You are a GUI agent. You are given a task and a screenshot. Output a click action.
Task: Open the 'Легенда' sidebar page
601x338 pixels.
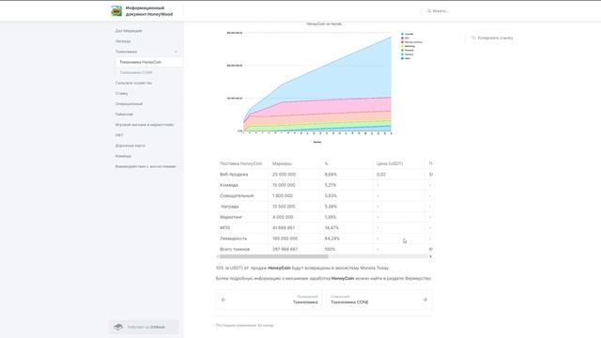coord(123,41)
